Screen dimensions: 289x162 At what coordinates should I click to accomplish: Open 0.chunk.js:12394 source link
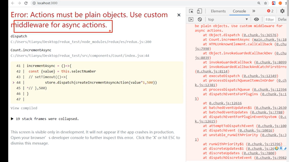(270, 89)
